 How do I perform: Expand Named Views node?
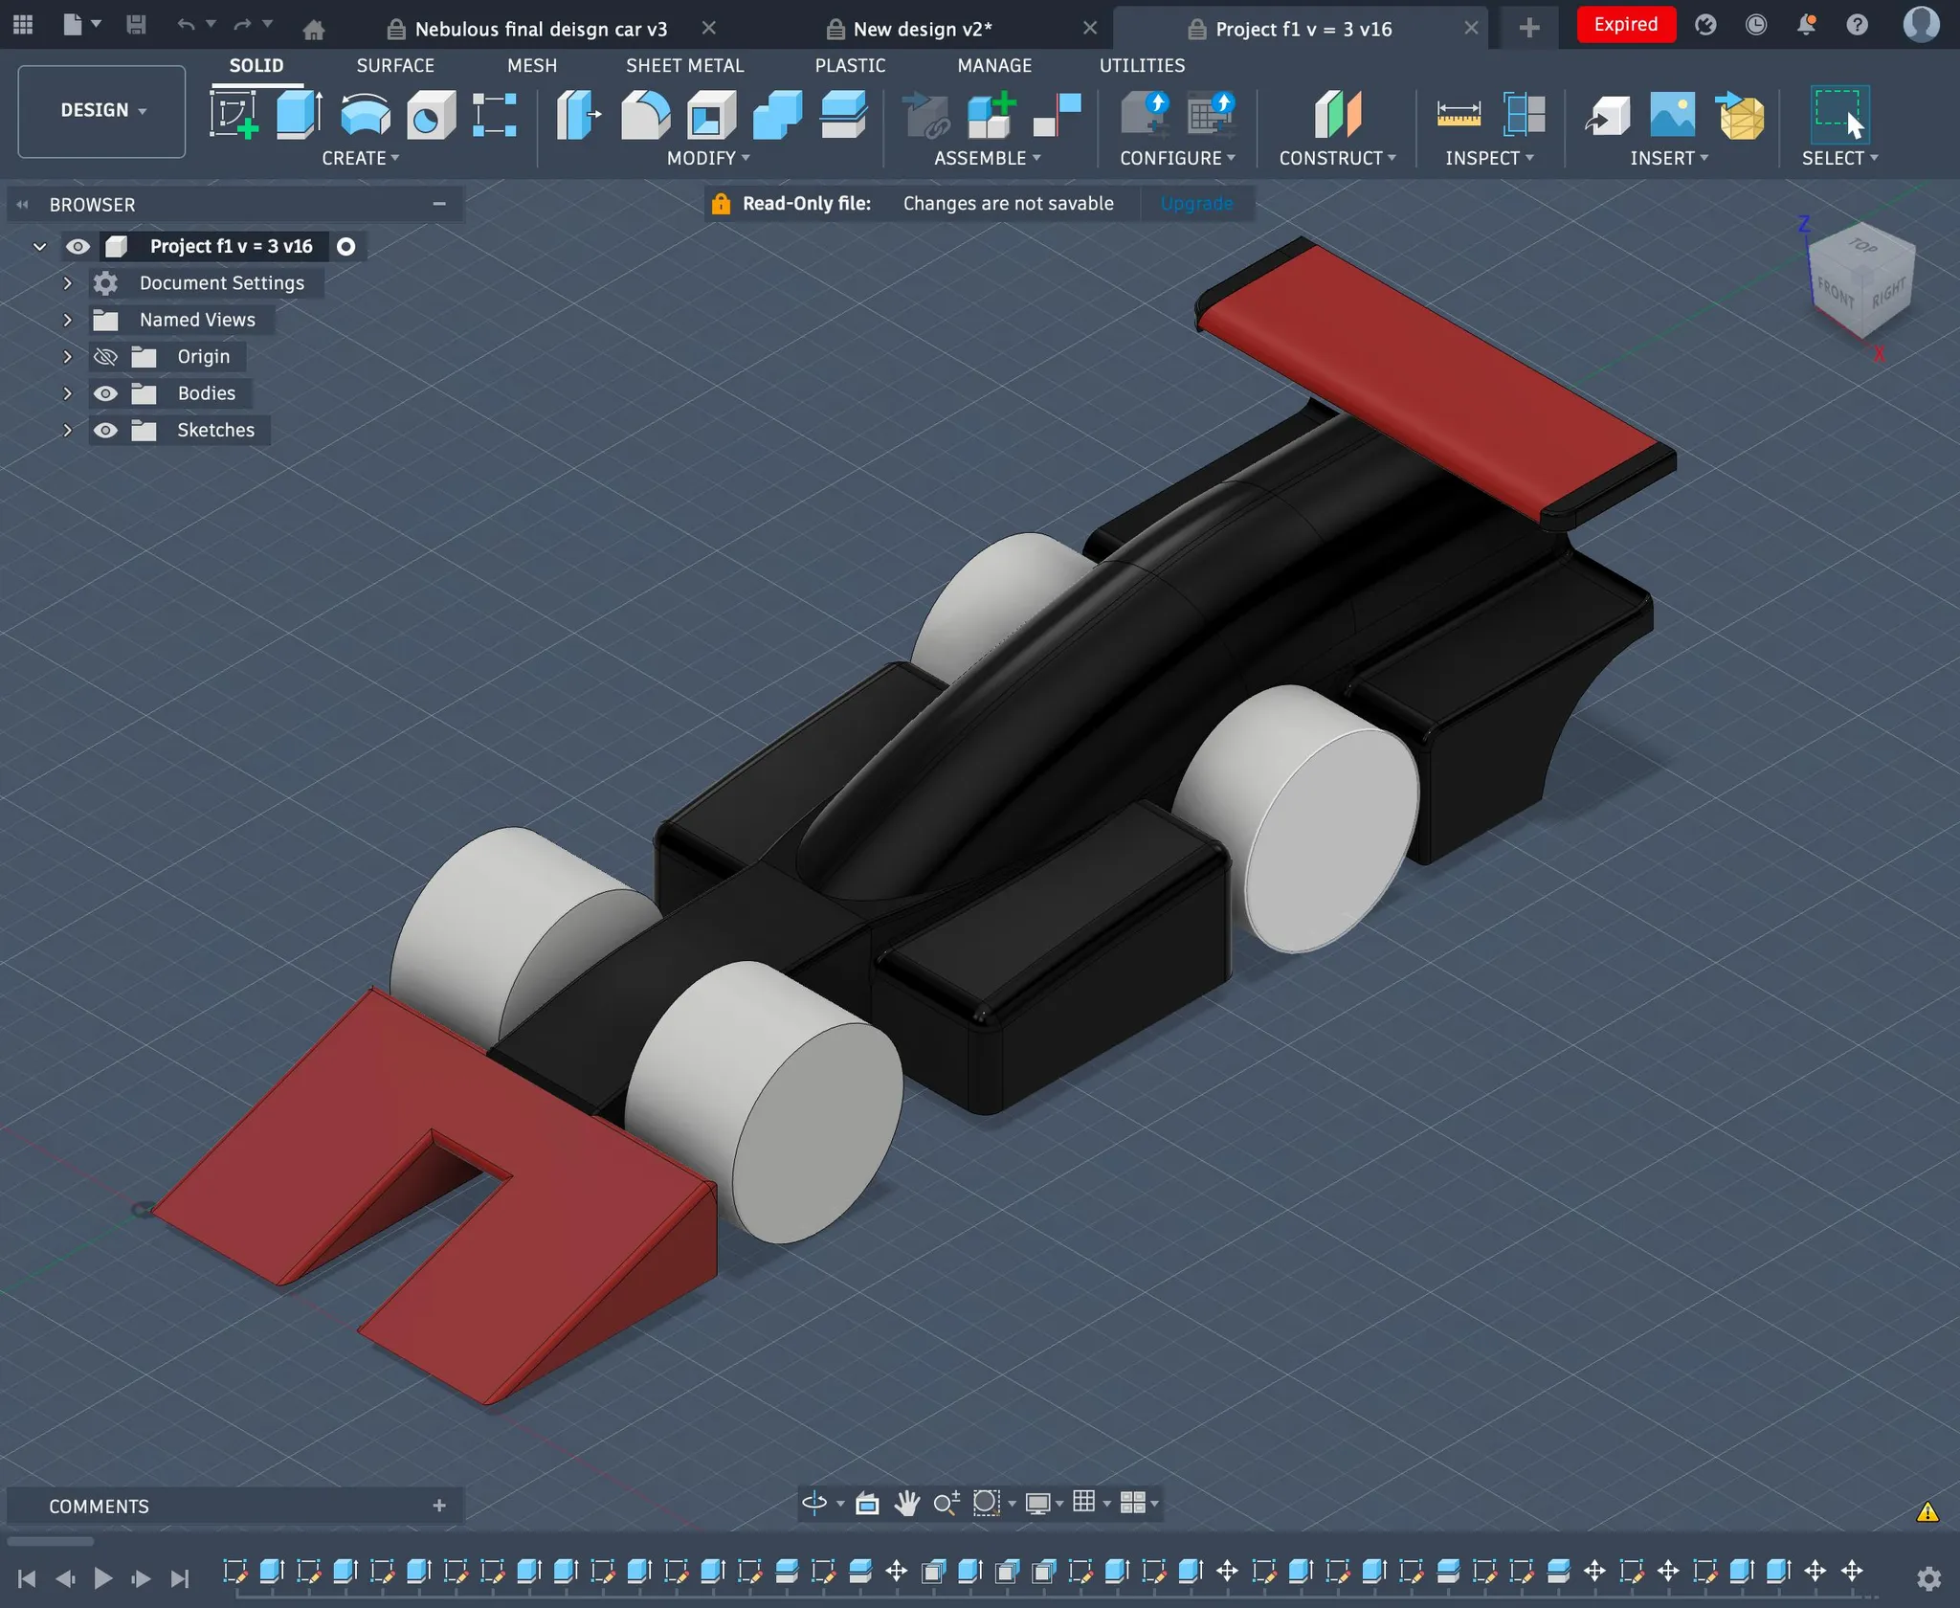[x=67, y=320]
